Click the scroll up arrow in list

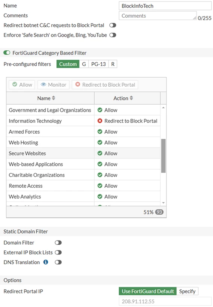(163, 108)
